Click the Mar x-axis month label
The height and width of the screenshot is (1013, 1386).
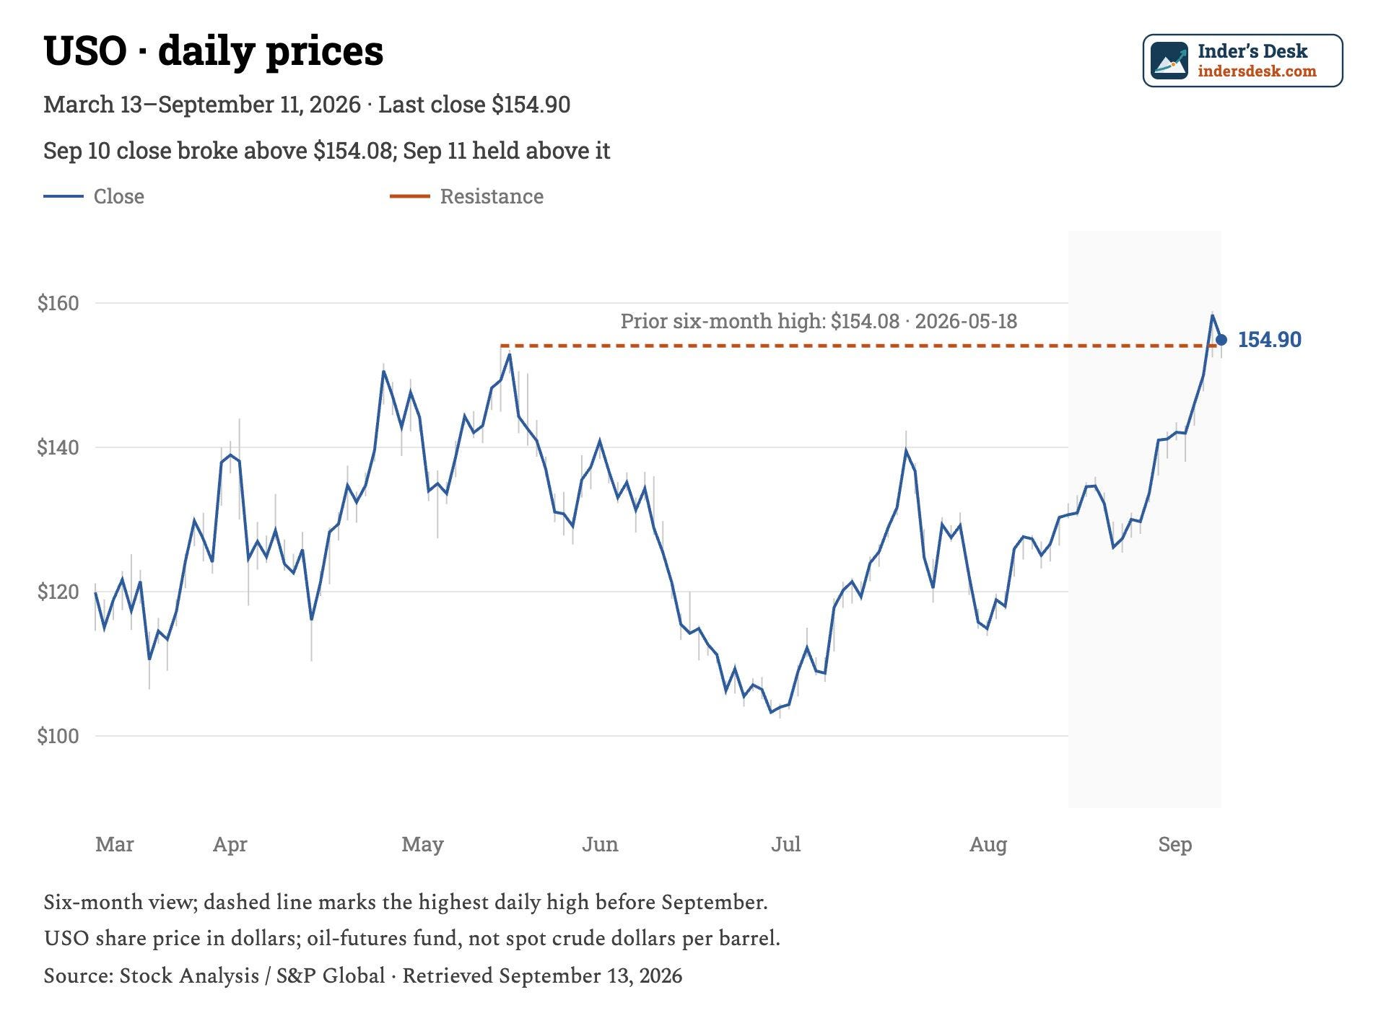click(x=115, y=844)
